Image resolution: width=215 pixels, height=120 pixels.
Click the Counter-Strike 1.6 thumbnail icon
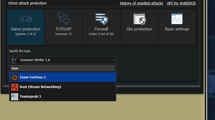[x=15, y=60]
